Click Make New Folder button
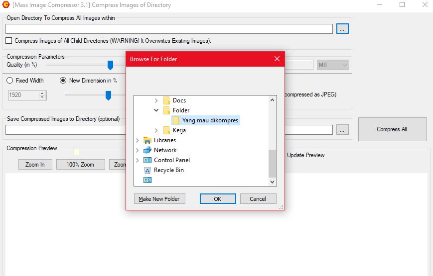This screenshot has height=276, width=433. point(159,199)
